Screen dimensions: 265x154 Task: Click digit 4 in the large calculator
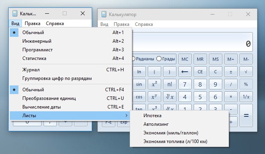pyautogui.click(x=185, y=96)
